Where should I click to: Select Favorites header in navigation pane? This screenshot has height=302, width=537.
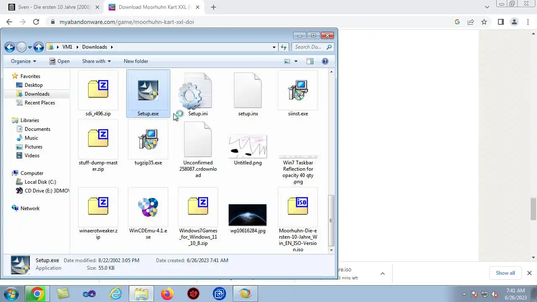pos(30,76)
